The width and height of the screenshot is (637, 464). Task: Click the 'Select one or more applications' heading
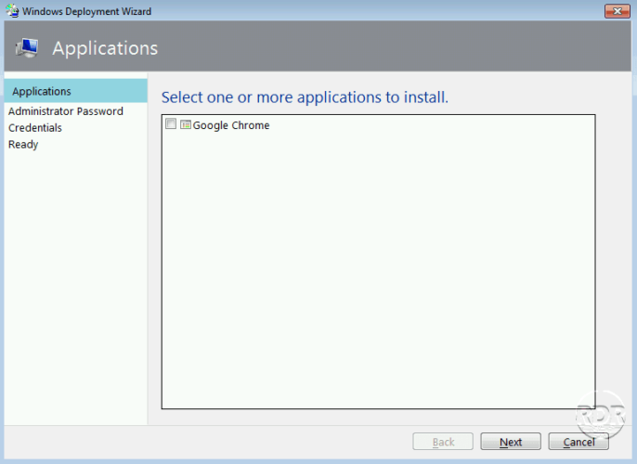305,97
